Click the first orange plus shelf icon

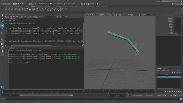pyautogui.click(x=63, y=9)
